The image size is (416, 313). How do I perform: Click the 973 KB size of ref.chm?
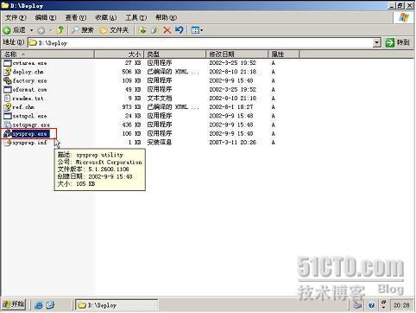131,107
